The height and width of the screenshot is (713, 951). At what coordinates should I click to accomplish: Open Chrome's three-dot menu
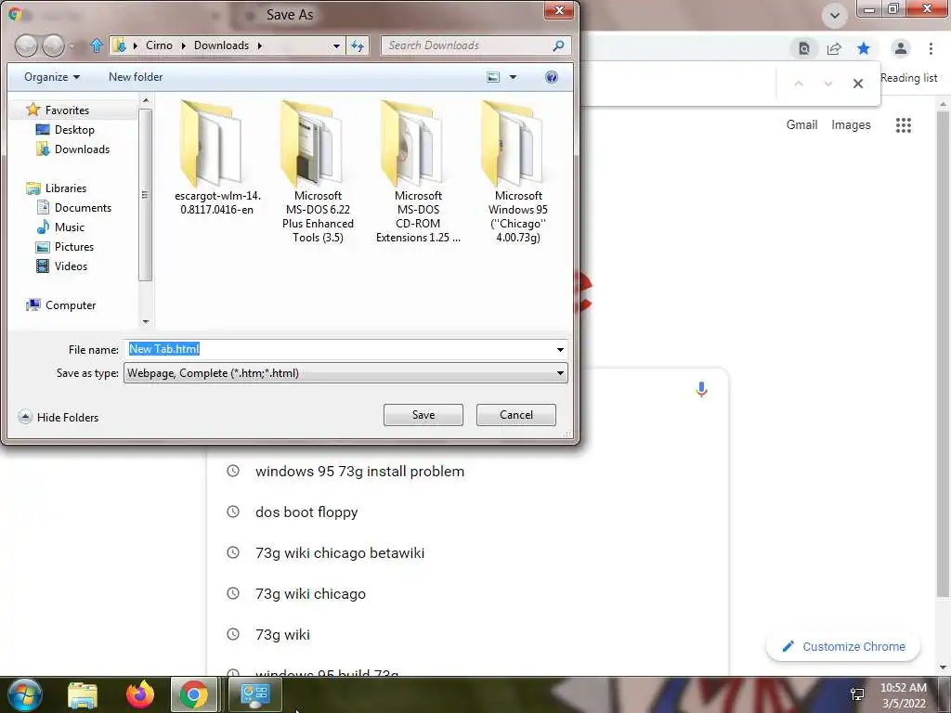pyautogui.click(x=931, y=48)
